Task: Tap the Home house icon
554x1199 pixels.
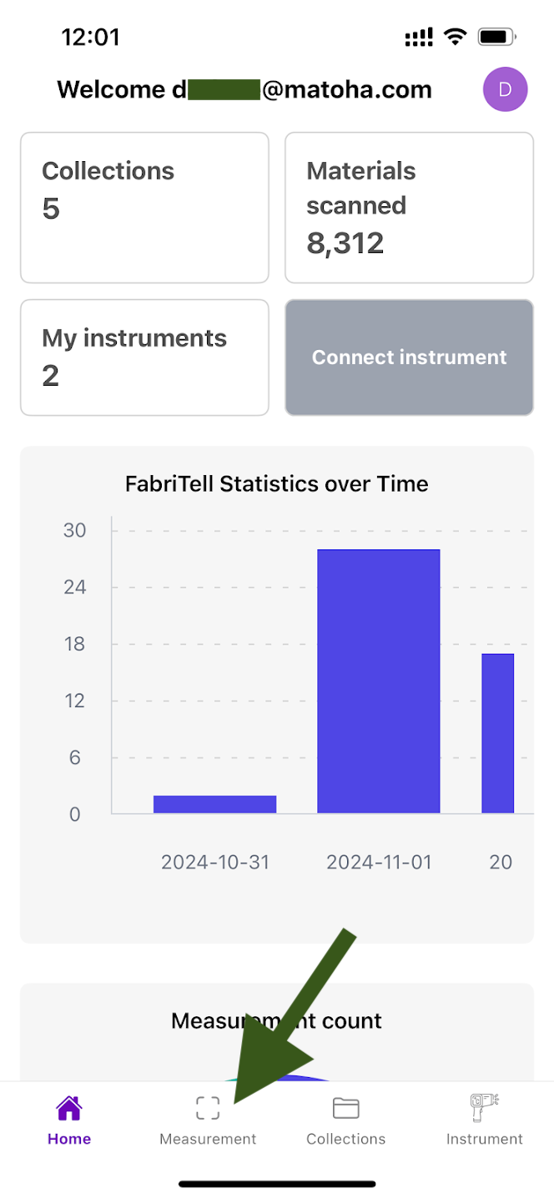Action: pos(69,1109)
